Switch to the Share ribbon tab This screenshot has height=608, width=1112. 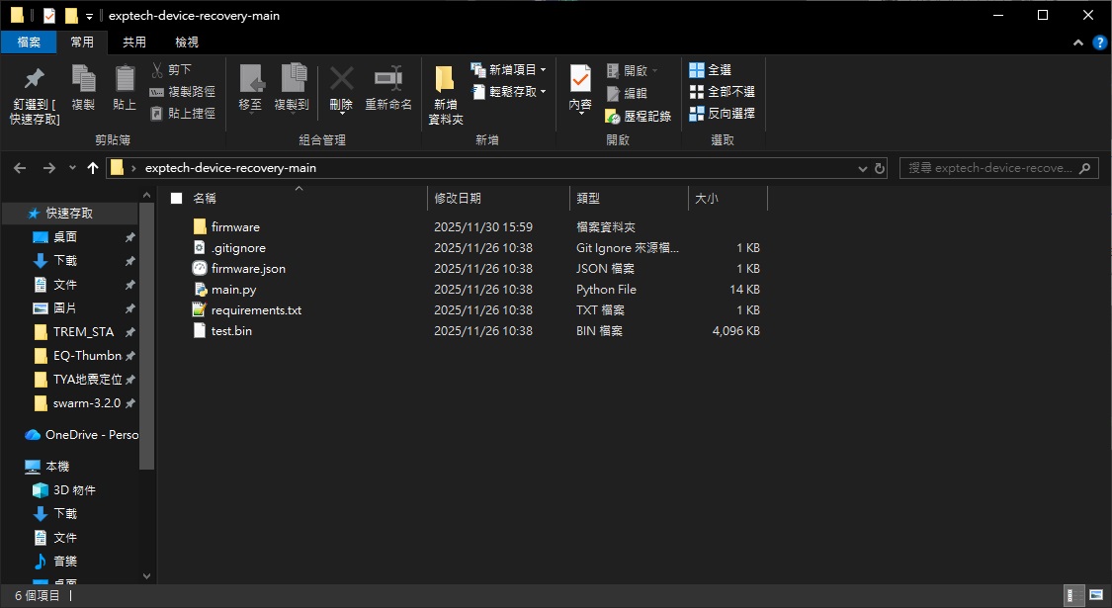tap(134, 43)
